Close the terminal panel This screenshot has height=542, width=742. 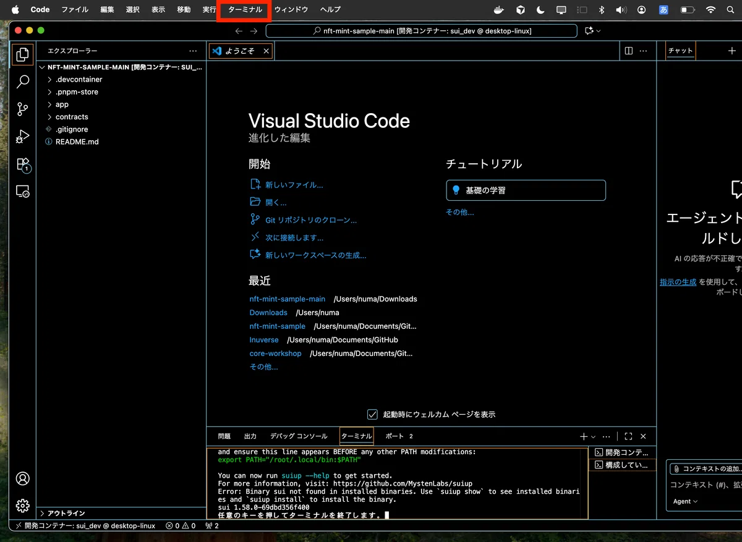643,436
